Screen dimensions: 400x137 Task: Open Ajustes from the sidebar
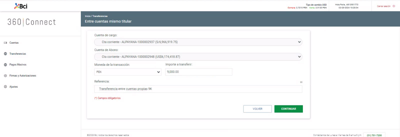pyautogui.click(x=13, y=87)
